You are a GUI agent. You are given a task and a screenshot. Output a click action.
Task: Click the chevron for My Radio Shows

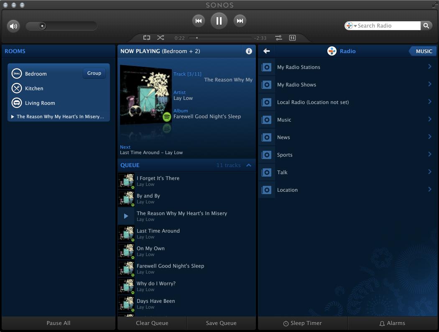tap(429, 84)
